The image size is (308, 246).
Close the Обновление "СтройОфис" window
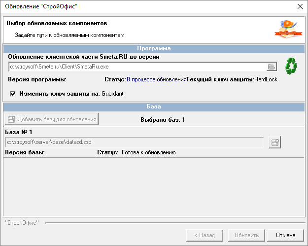coord(299,7)
